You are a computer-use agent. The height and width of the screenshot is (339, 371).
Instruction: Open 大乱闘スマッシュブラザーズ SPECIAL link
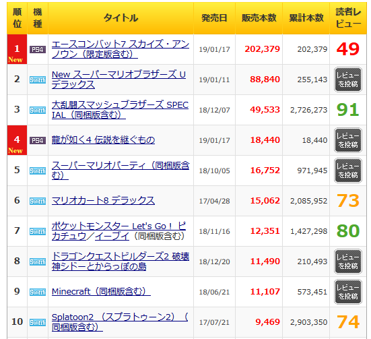click(x=120, y=110)
